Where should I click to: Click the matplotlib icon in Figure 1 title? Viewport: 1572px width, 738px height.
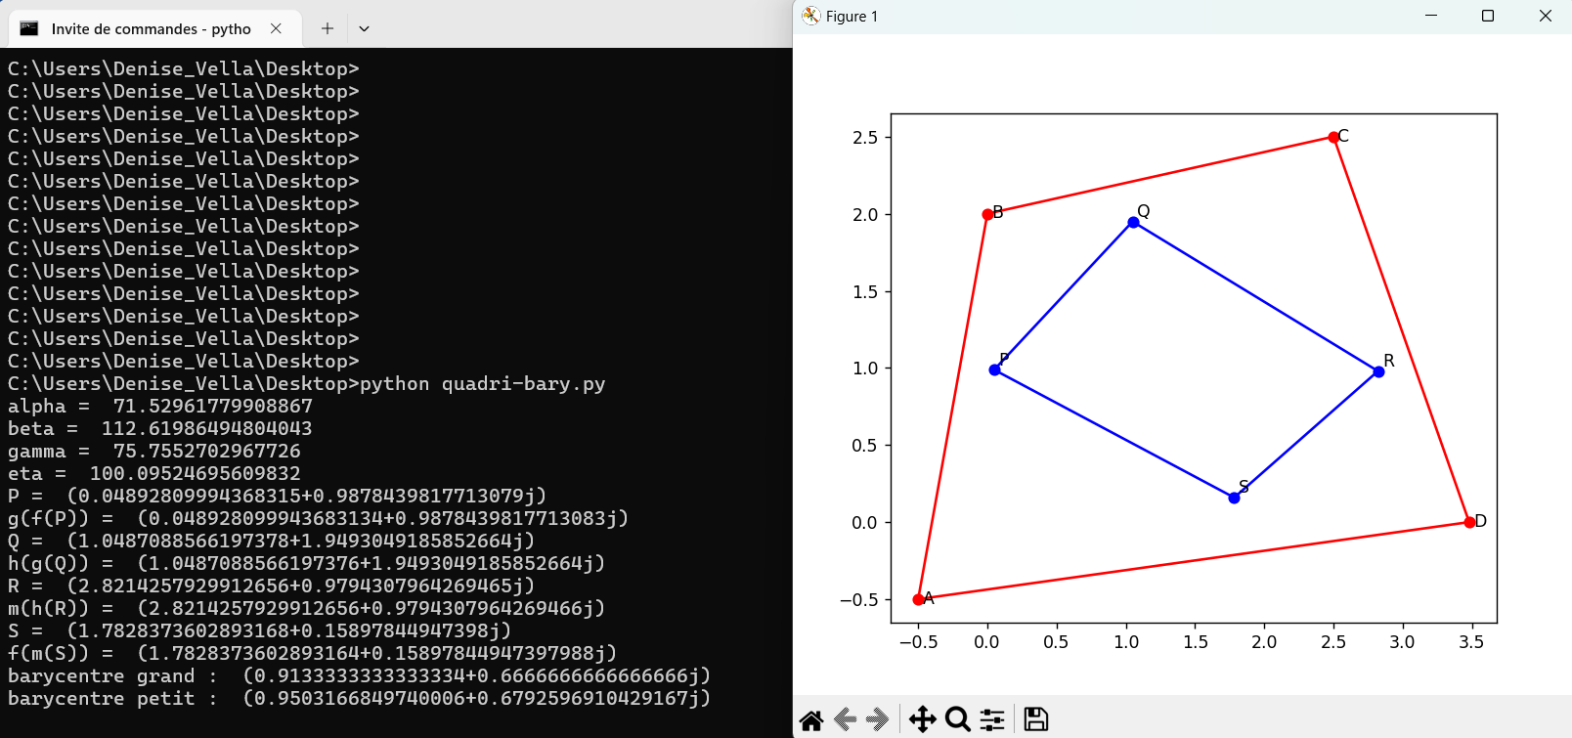click(x=810, y=16)
